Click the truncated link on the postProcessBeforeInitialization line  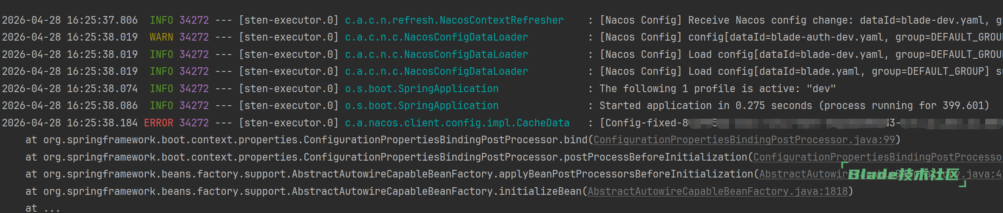pyautogui.click(x=877, y=157)
